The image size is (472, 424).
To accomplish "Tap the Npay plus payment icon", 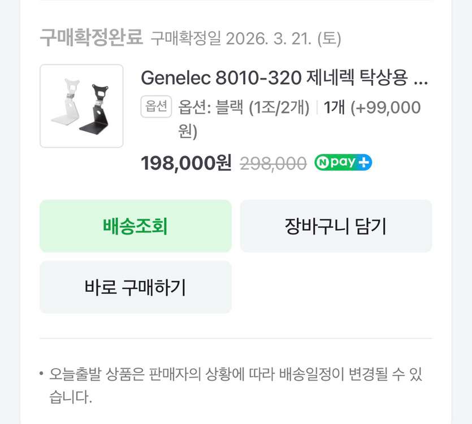I will (342, 162).
